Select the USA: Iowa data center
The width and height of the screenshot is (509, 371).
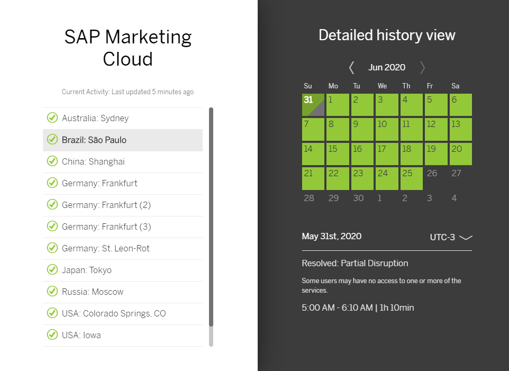[x=123, y=336]
